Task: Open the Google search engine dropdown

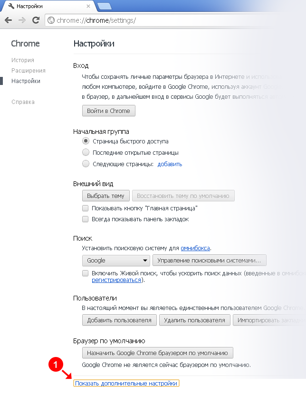Action: (x=116, y=260)
